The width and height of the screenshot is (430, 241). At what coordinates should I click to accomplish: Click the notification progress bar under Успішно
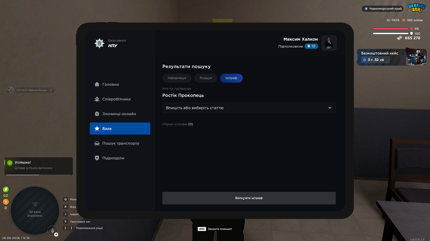click(39, 175)
